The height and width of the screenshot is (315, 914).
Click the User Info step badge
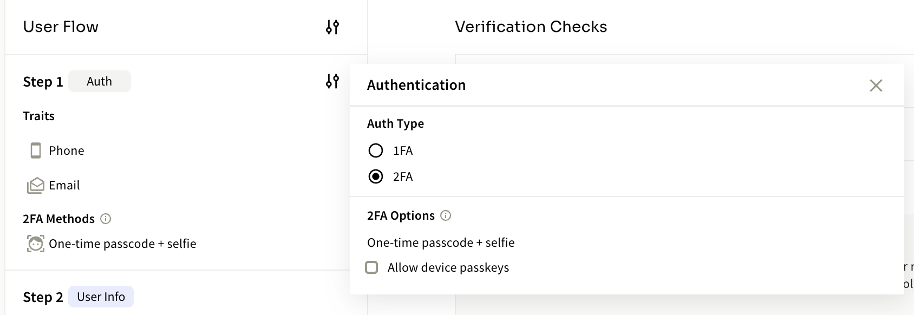click(101, 297)
